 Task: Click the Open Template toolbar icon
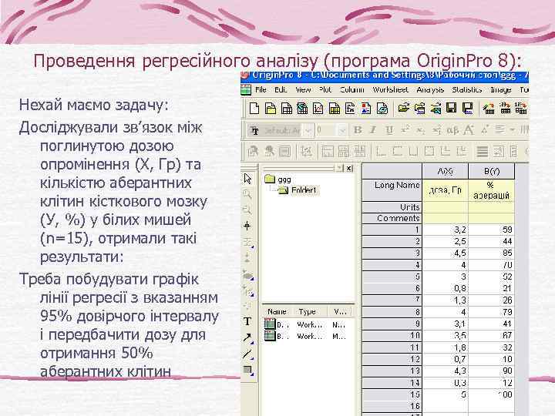tap(420, 109)
